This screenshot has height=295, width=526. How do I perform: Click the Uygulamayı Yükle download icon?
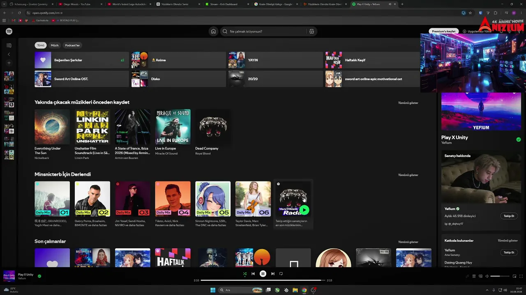464,32
